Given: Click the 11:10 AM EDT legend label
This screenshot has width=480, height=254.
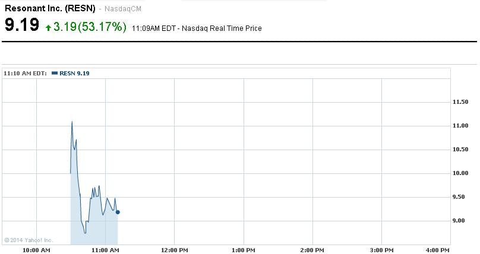Looking at the screenshot, I should tap(26, 73).
